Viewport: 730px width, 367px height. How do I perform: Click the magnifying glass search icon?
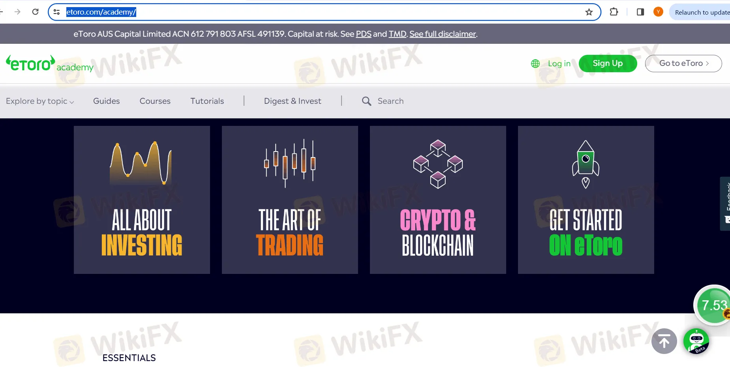click(366, 101)
